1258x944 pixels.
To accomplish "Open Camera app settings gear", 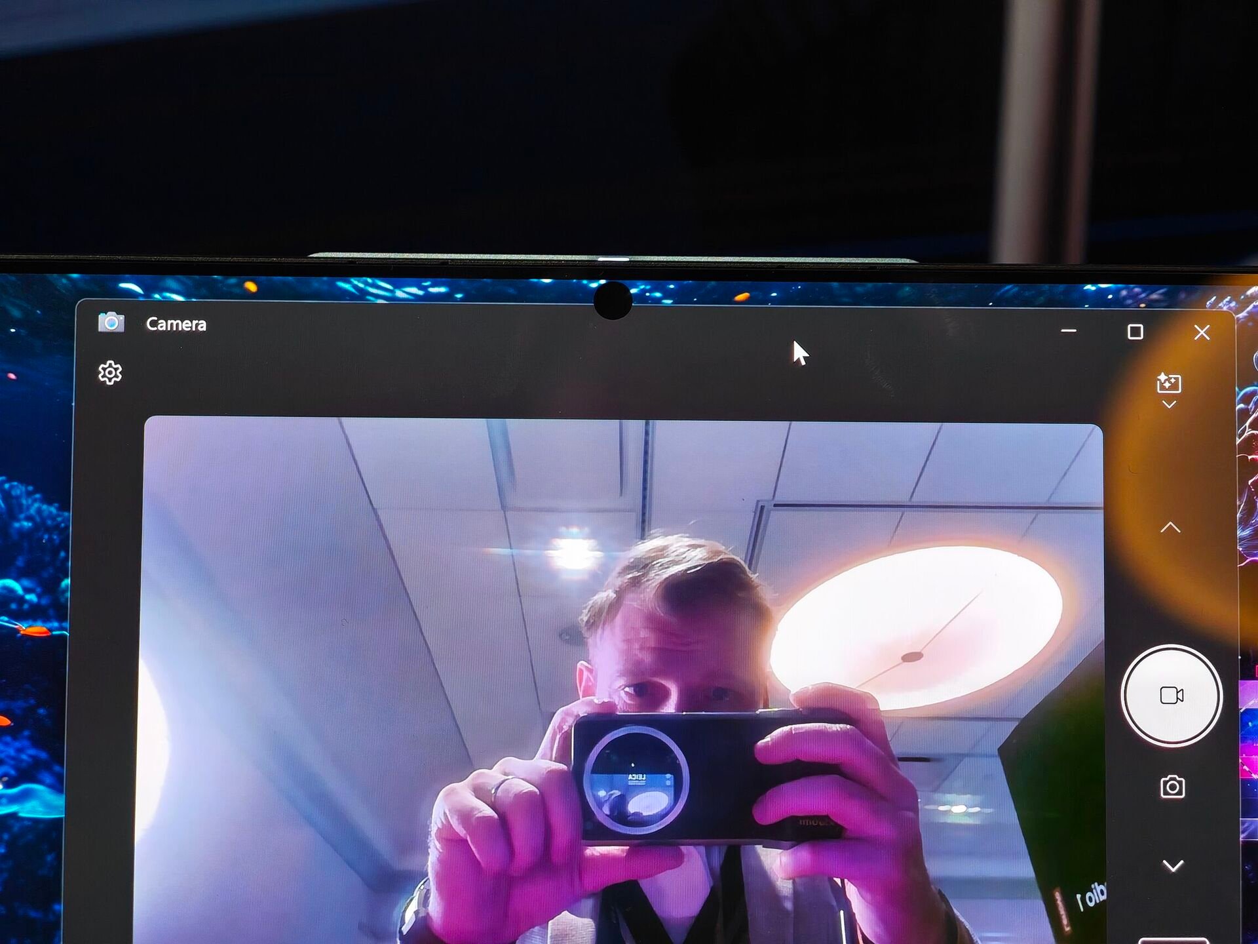I will click(x=110, y=372).
